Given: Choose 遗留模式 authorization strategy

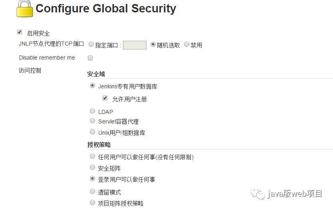Looking at the screenshot, I should tap(93, 191).
